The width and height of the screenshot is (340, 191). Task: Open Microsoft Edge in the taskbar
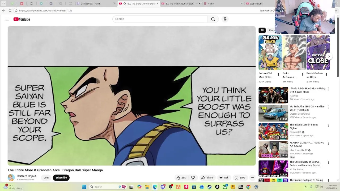(155, 187)
